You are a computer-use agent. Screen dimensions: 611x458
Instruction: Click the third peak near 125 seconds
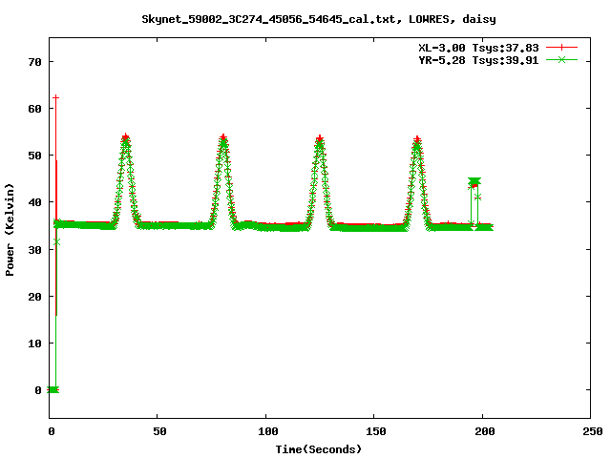click(x=320, y=138)
